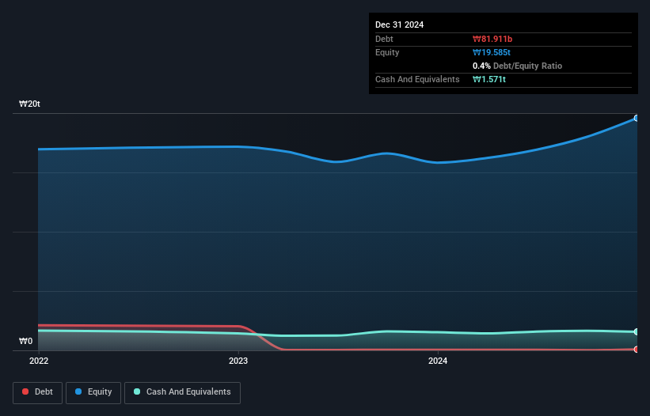Click the Equity label in tooltip
This screenshot has width=650, height=416.
tap(387, 52)
